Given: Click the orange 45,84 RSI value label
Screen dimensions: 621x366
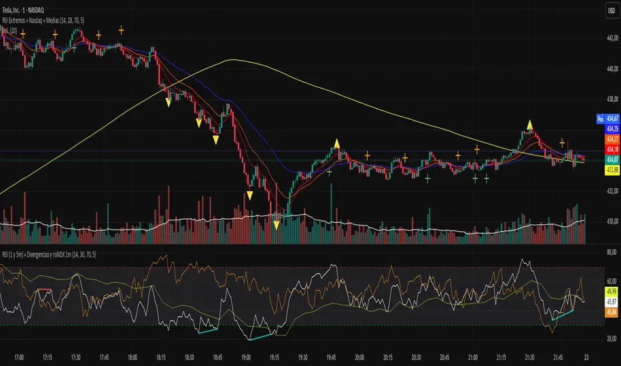Looking at the screenshot, I should (x=612, y=312).
